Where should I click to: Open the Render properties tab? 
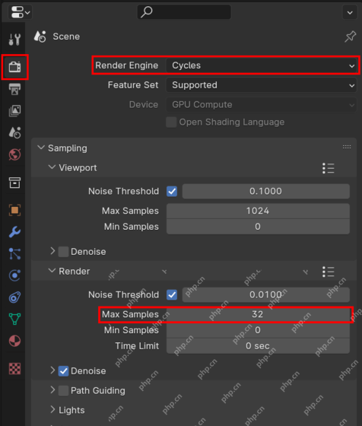(14, 67)
